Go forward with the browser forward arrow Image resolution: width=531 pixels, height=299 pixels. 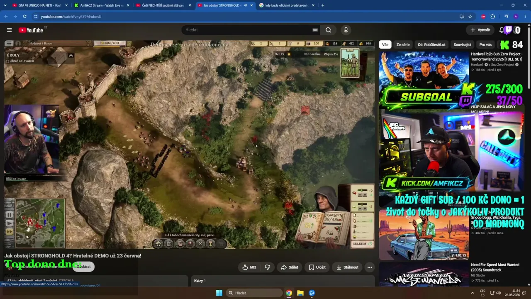(x=15, y=17)
